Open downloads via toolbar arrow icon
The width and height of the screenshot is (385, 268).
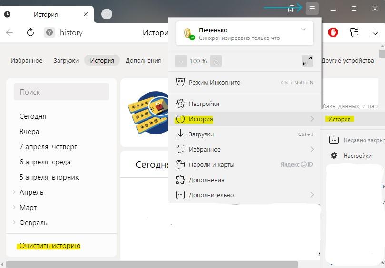point(375,32)
